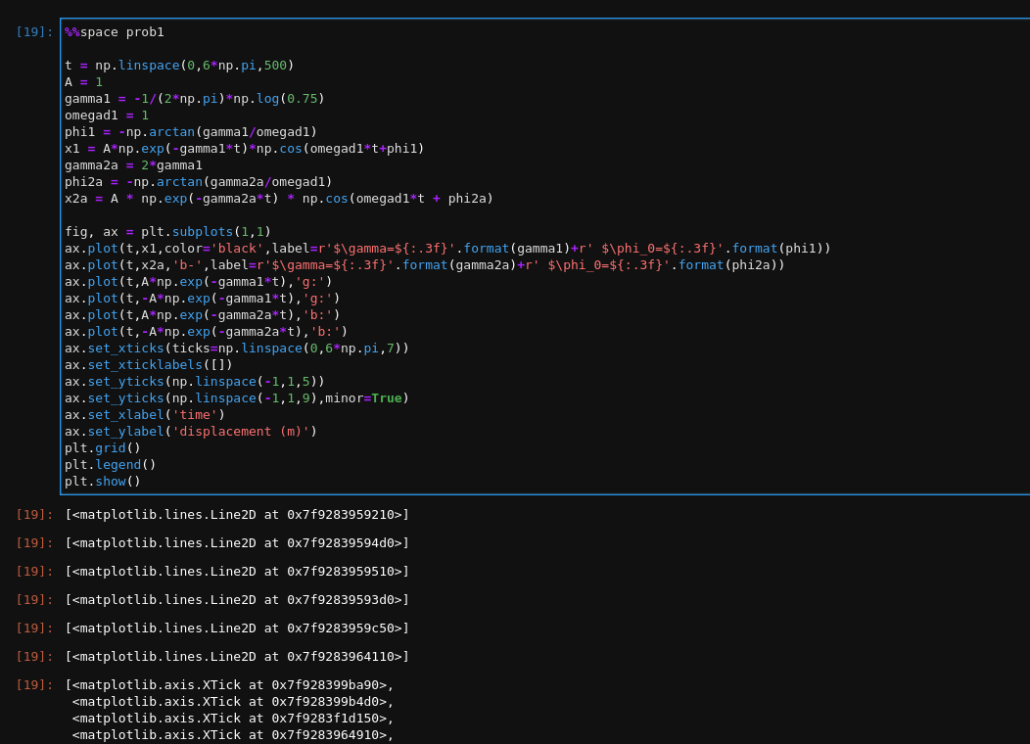
Task: Click output 'Line2D at 0x7f9283959510'
Action: pos(237,572)
